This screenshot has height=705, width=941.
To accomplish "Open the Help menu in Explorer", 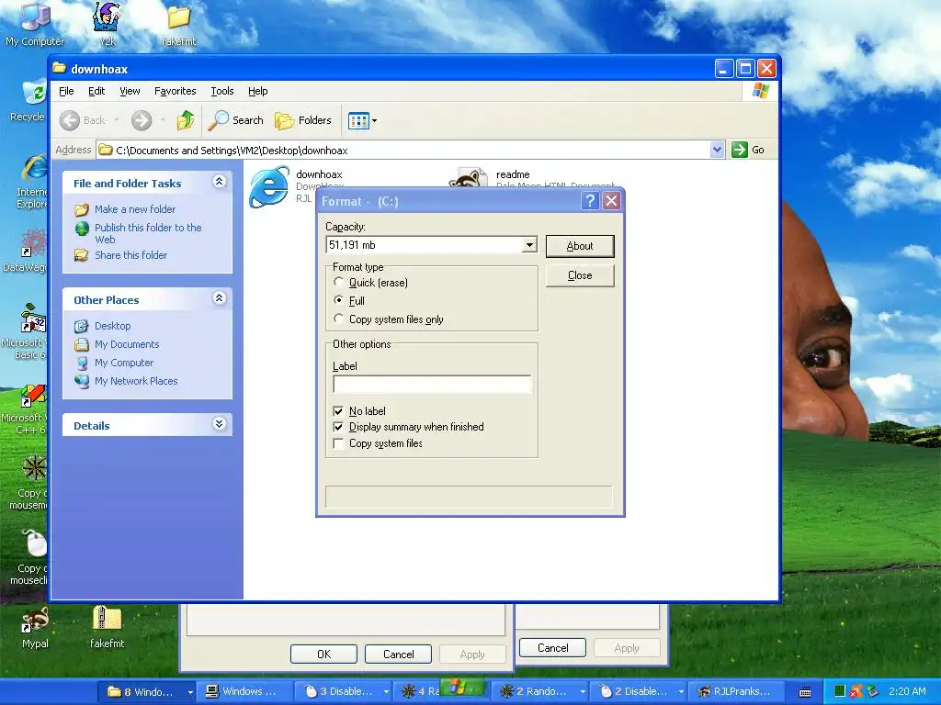I will 257,91.
